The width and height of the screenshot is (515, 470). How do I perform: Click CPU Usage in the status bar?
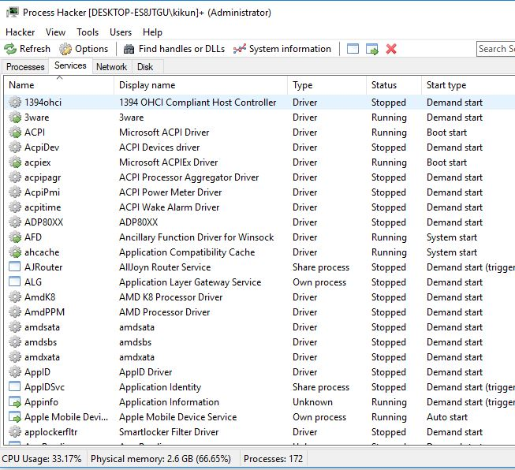tap(41, 458)
